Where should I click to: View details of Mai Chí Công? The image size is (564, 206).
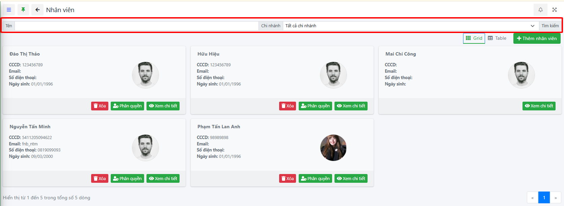point(539,106)
